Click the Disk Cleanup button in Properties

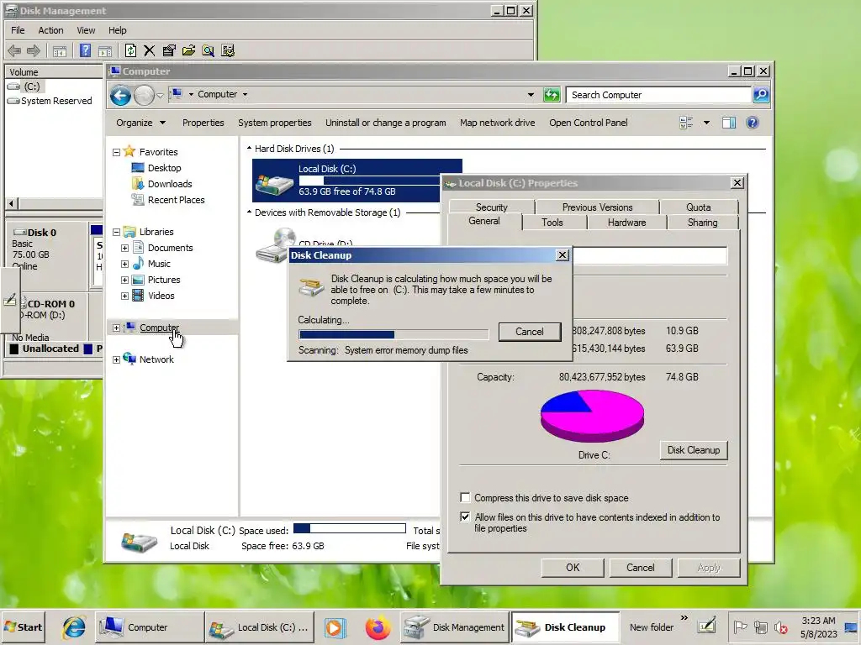pyautogui.click(x=694, y=450)
